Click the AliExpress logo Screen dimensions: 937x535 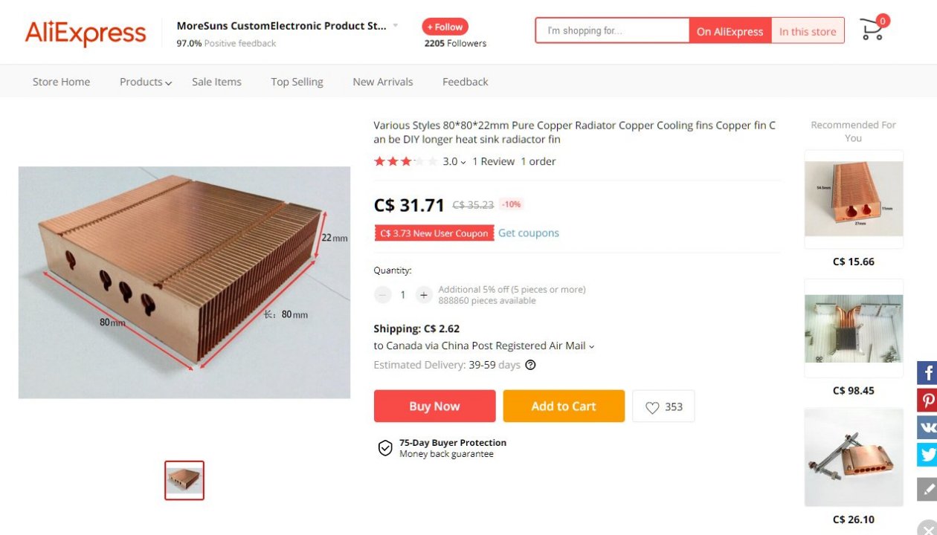tap(86, 33)
